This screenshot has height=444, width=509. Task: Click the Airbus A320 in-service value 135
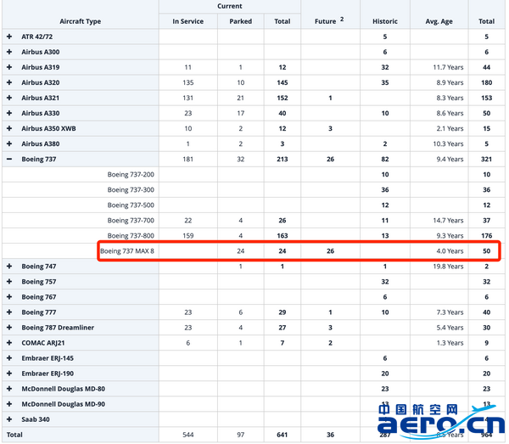pyautogui.click(x=188, y=82)
